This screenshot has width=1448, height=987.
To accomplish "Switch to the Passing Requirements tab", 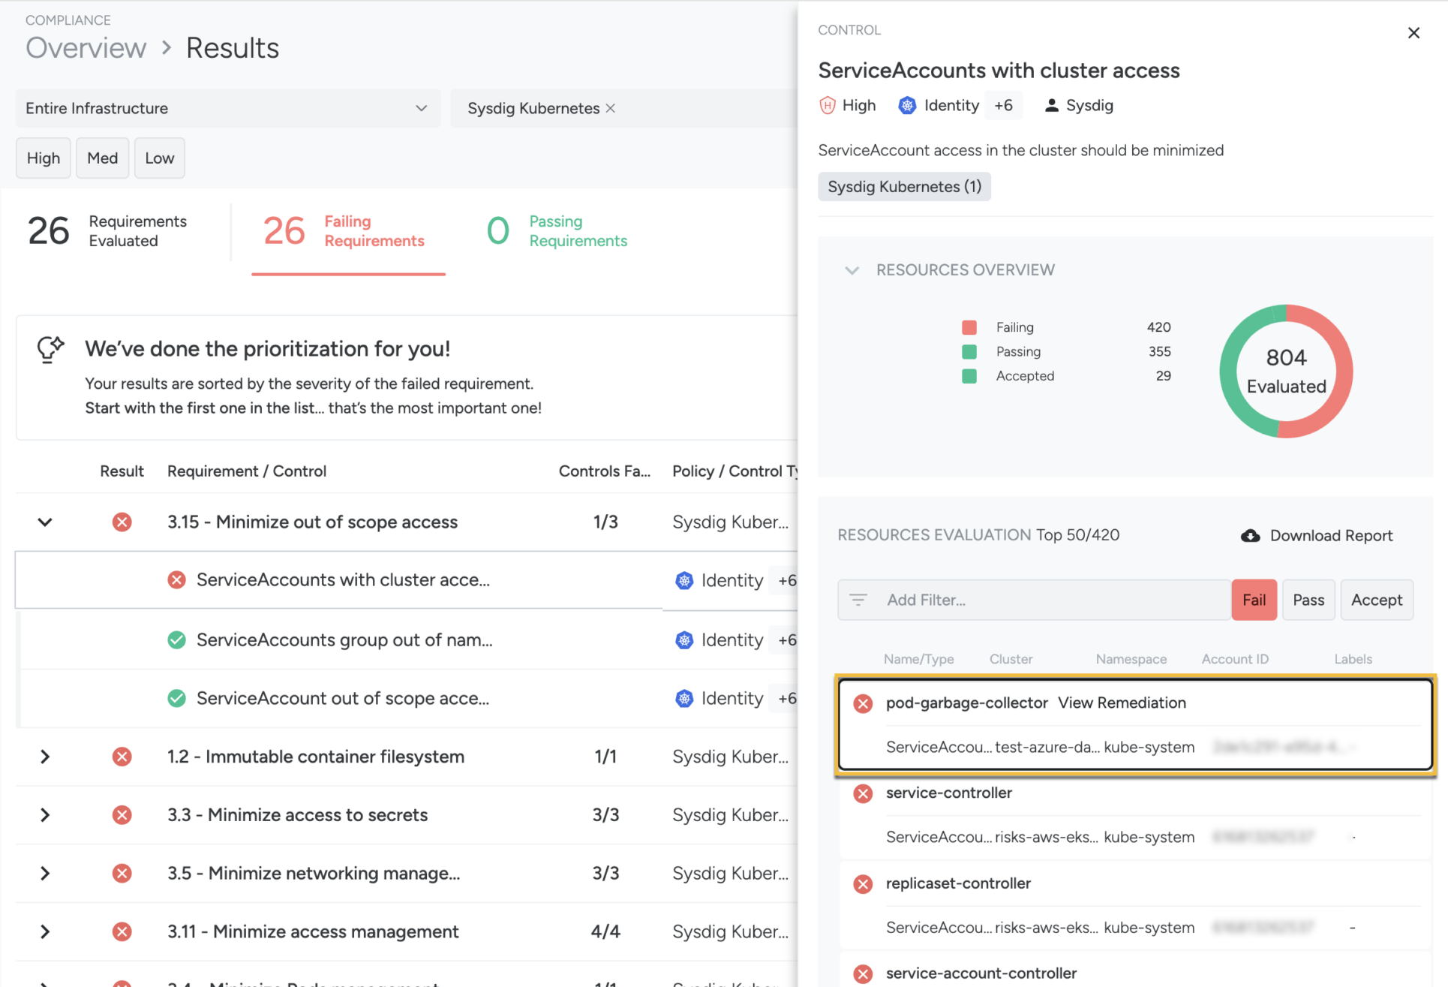I will pyautogui.click(x=557, y=231).
